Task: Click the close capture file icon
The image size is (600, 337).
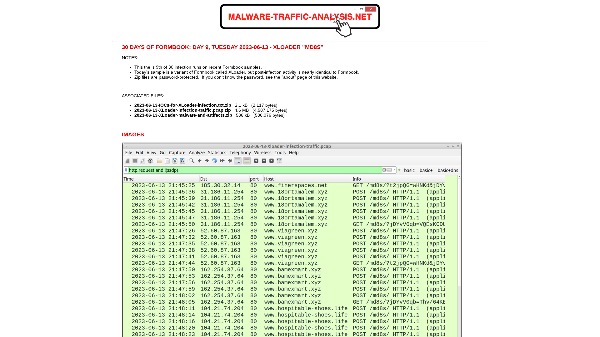Action: point(175,161)
